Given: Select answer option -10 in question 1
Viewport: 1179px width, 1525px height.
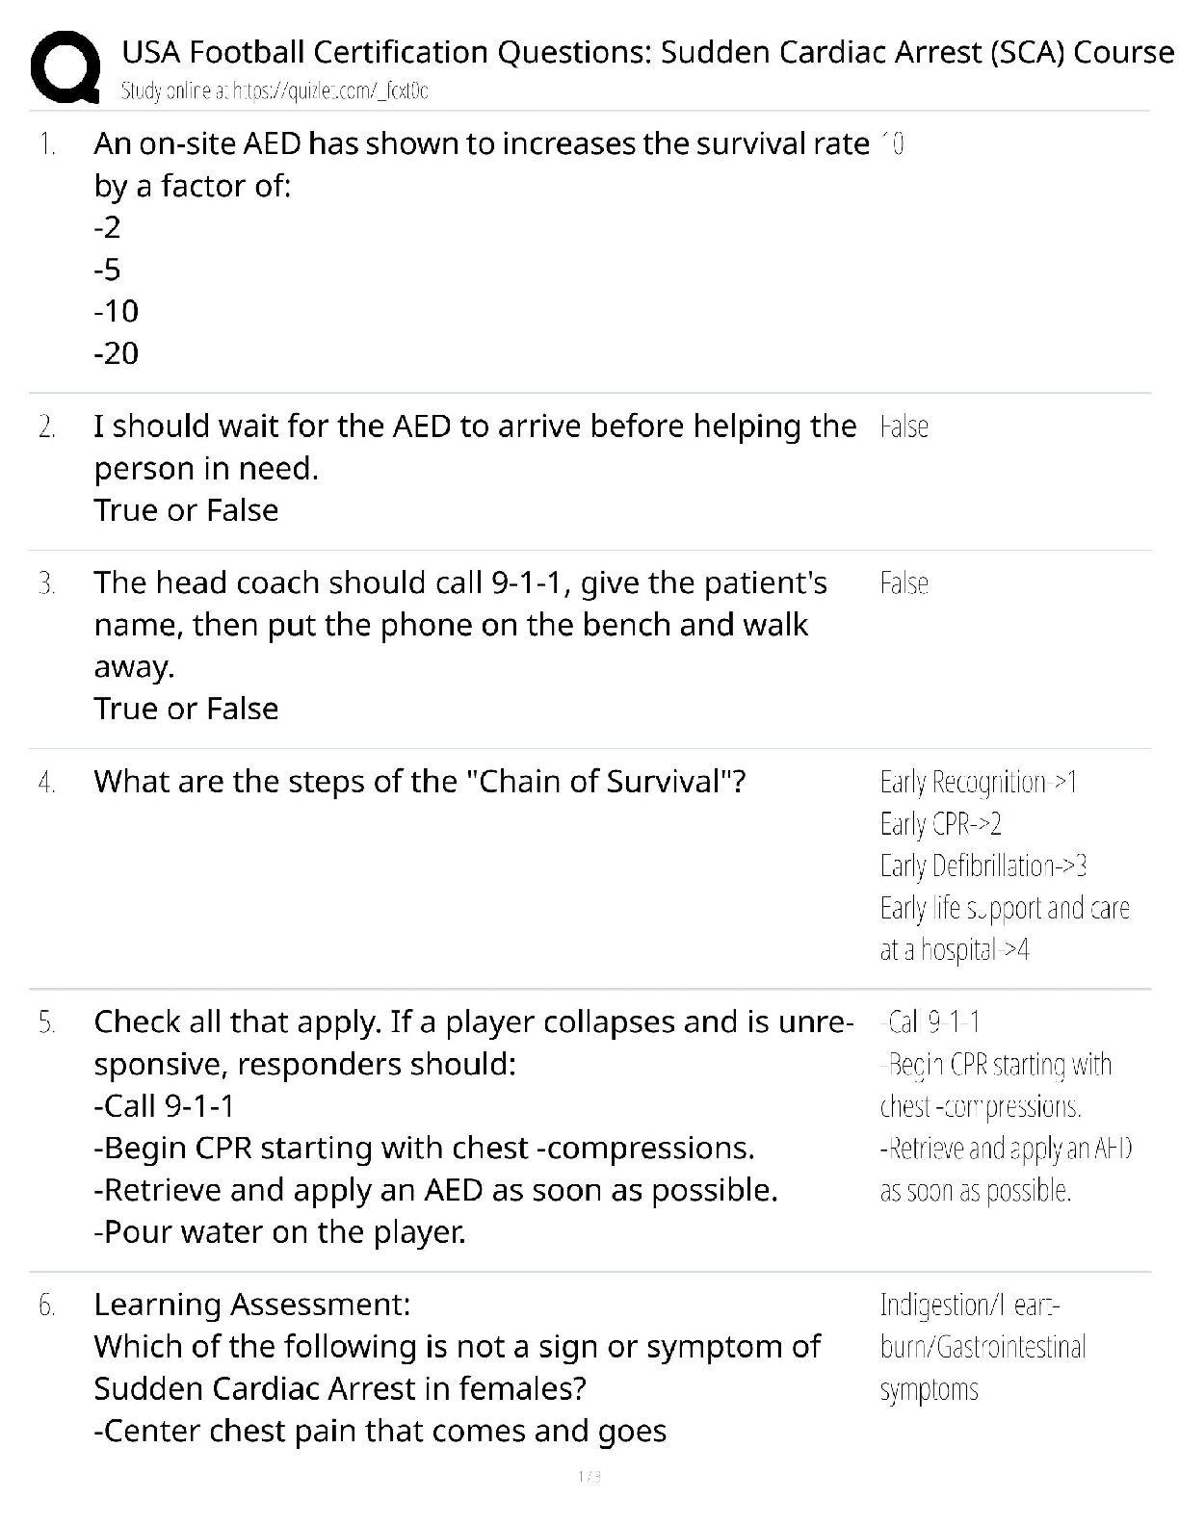Looking at the screenshot, I should tap(117, 311).
